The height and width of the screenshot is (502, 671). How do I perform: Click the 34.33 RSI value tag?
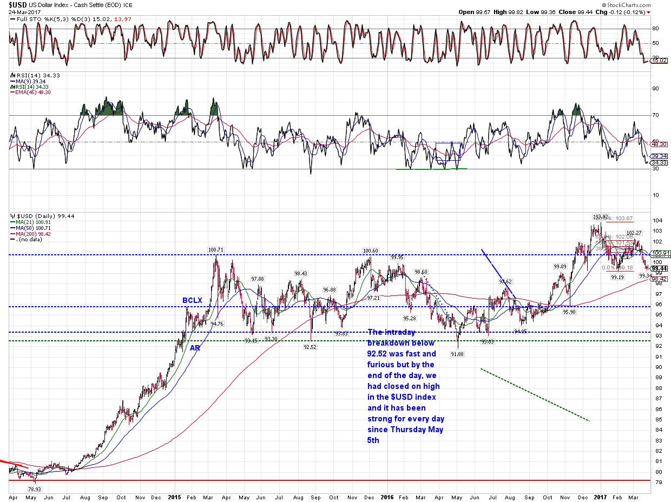(x=658, y=162)
